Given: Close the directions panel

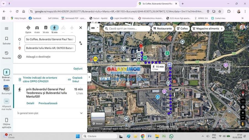Looking at the screenshot, I should click(81, 28).
